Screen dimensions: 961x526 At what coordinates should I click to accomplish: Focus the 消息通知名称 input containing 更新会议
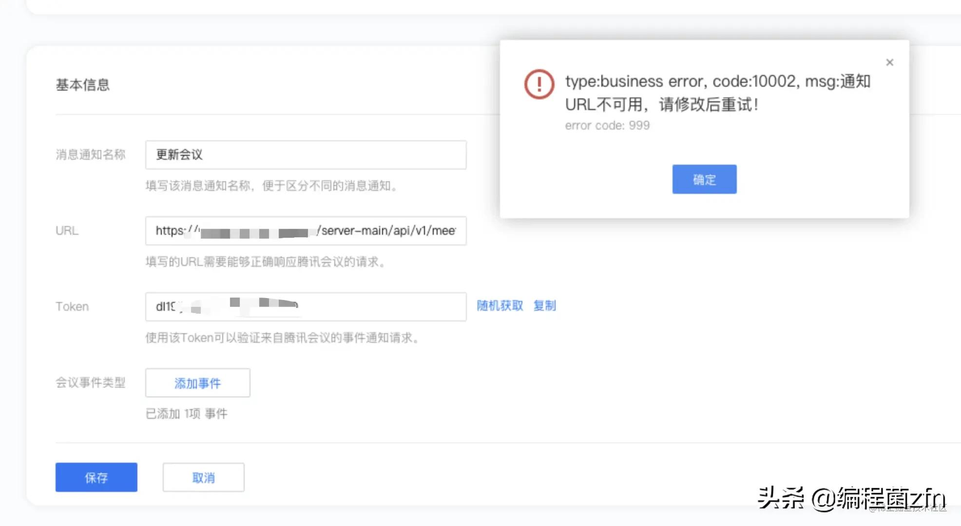click(306, 155)
